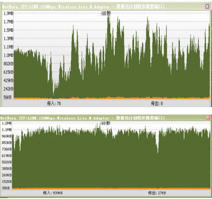Close the upper NetWorx graph window
Image resolution: width=212 pixels, height=199 pixels.
click(207, 6)
